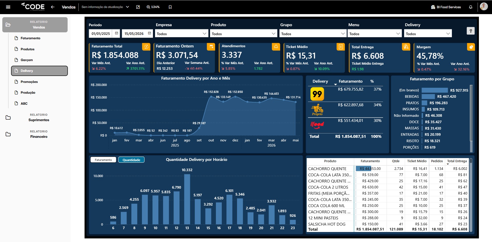The width and height of the screenshot is (492, 242).
Task: Click the back arrow next to Vendas
Action: 53,7
